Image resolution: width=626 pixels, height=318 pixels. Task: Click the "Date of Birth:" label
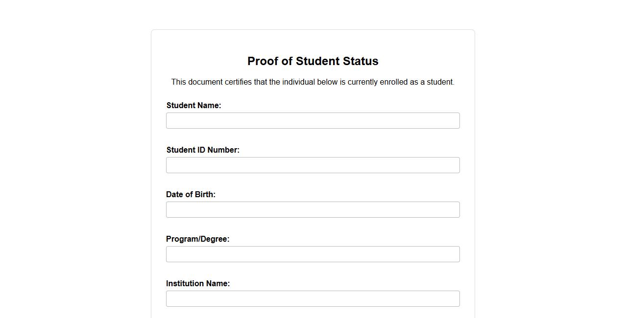click(x=191, y=195)
